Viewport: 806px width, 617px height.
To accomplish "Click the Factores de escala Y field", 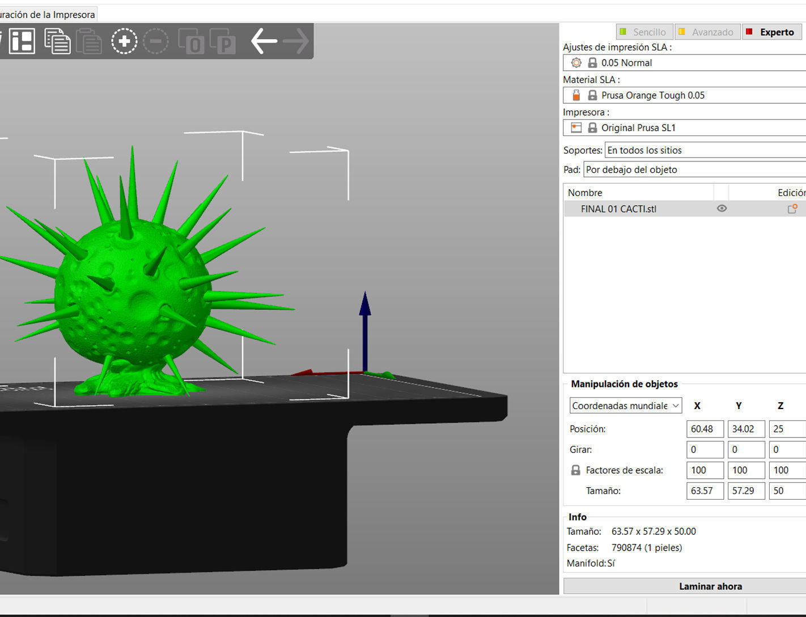I will point(746,470).
